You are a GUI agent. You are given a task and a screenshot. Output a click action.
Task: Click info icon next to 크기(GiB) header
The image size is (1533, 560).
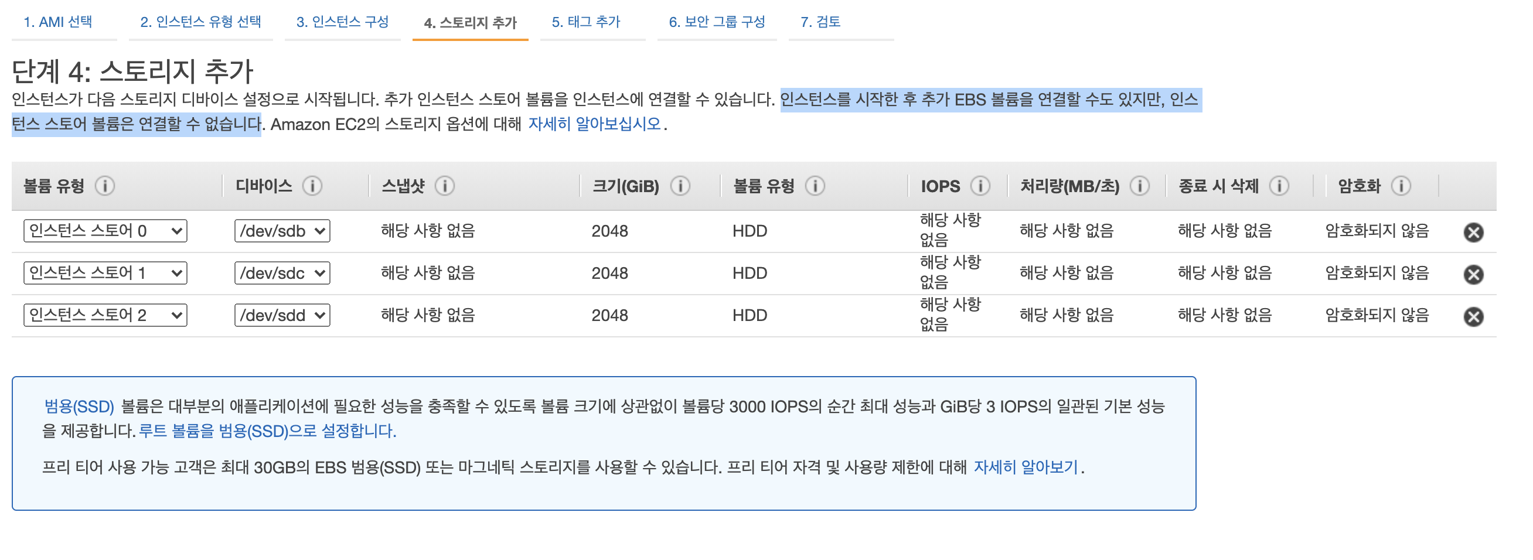coord(680,186)
